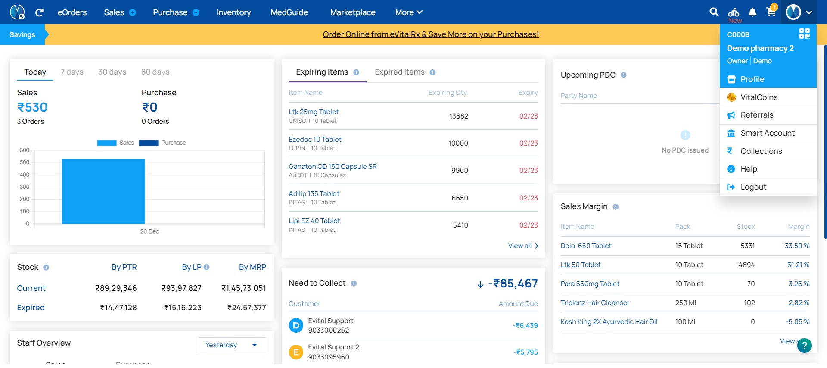827x368 pixels.
Task: Open Marketplace menu
Action: pos(353,12)
